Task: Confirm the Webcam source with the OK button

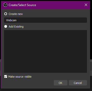Action: point(61,83)
